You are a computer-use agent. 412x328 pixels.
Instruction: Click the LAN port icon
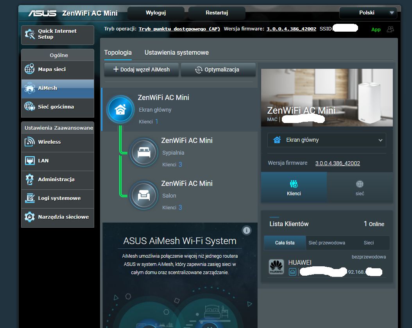(x=30, y=160)
